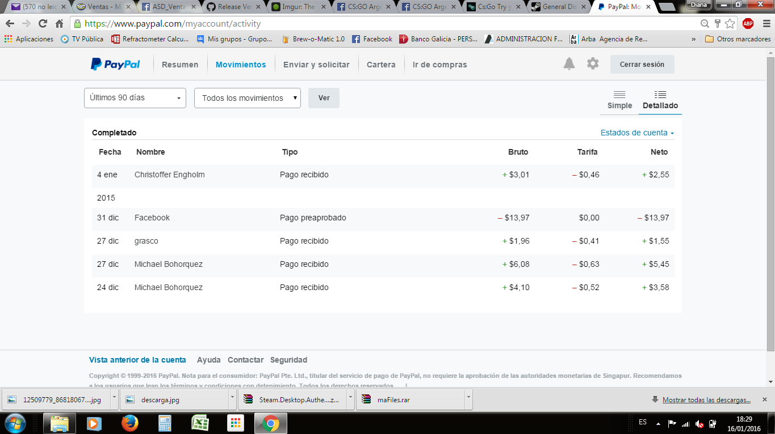Bookmark this page with star icon
The width and height of the screenshot is (775, 434).
tap(730, 24)
